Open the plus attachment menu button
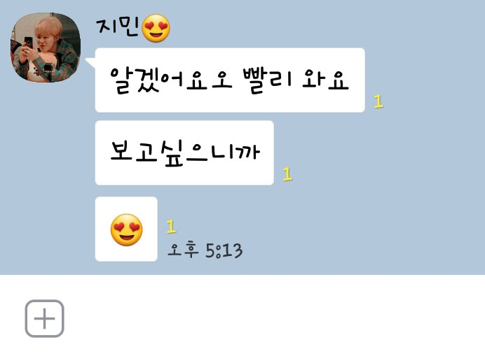The height and width of the screenshot is (363, 485). coord(45,318)
